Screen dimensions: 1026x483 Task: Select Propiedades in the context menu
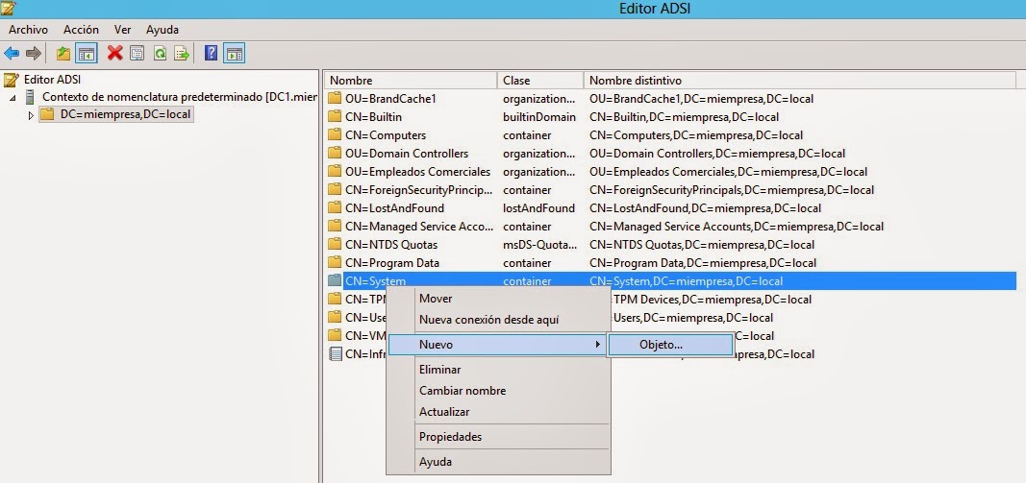pyautogui.click(x=450, y=437)
